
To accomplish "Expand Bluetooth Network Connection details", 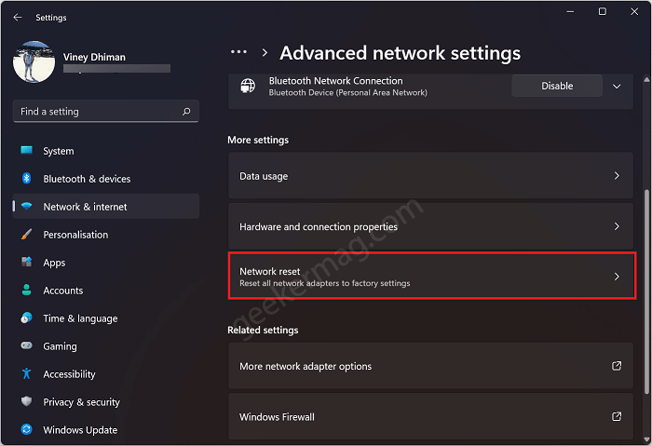I will 617,87.
